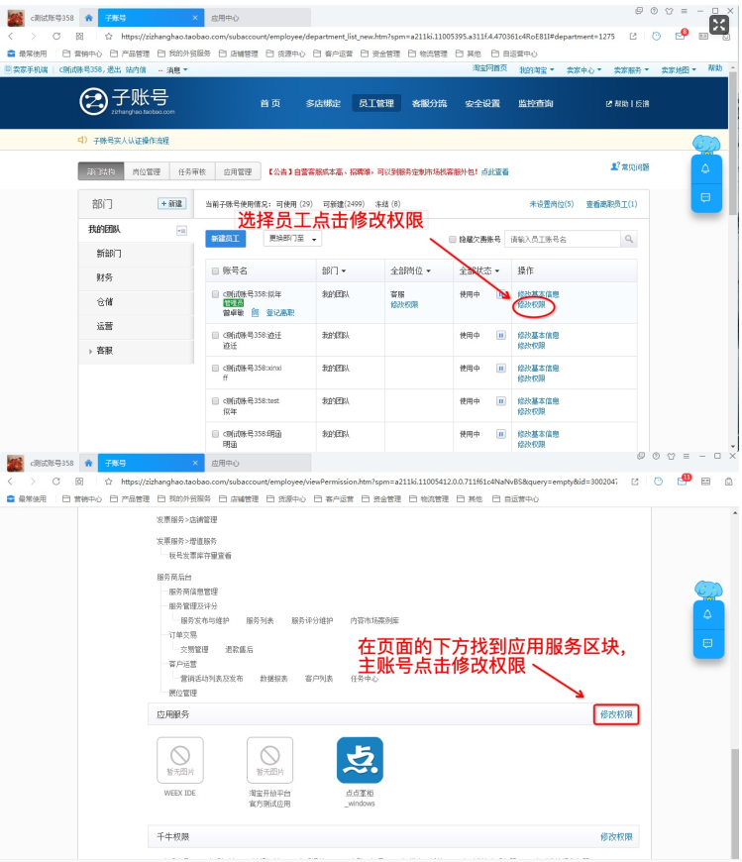
Task: Open the mail icon with badge 8 in the top window
Action: pyautogui.click(x=681, y=36)
